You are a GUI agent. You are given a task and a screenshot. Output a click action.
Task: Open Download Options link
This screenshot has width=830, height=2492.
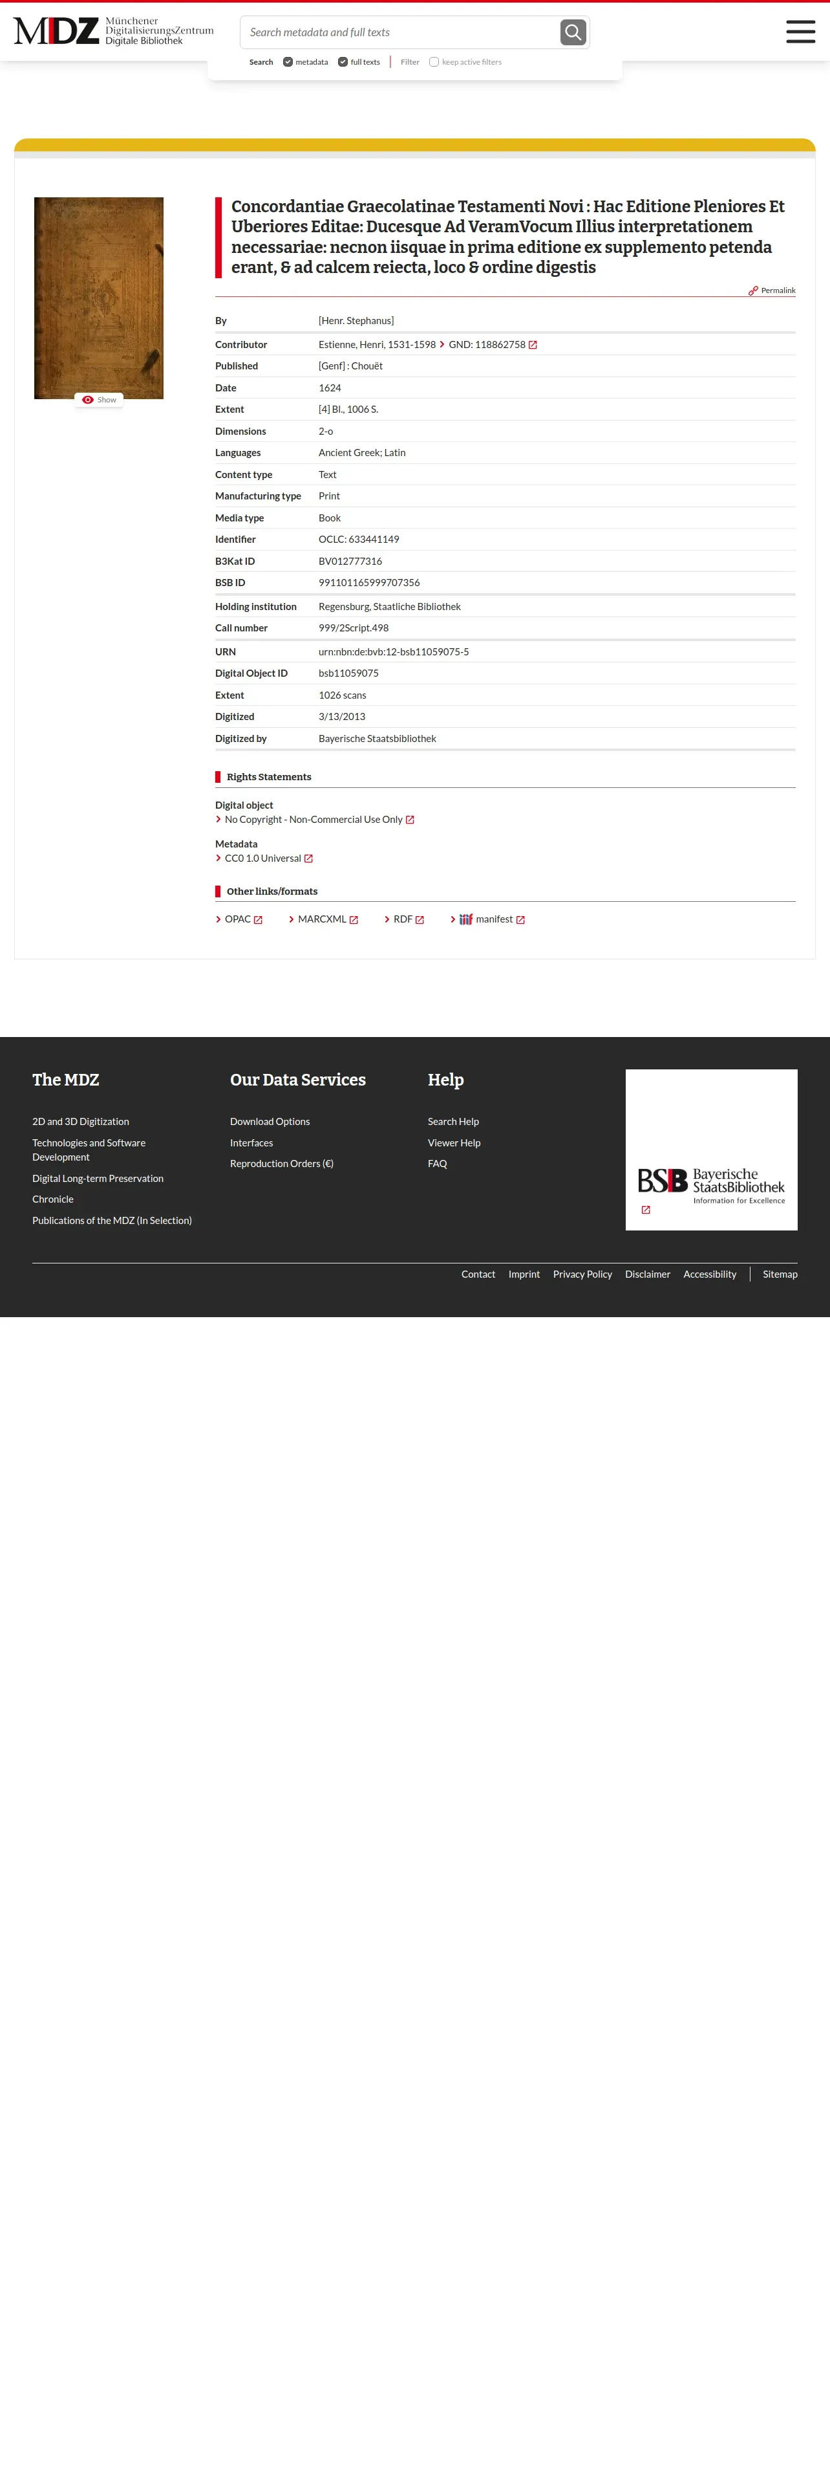click(270, 1121)
